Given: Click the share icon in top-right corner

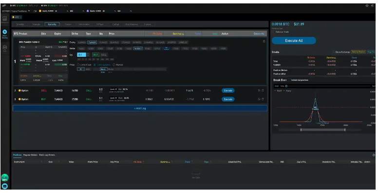Looking at the screenshot, I should 373,5.
